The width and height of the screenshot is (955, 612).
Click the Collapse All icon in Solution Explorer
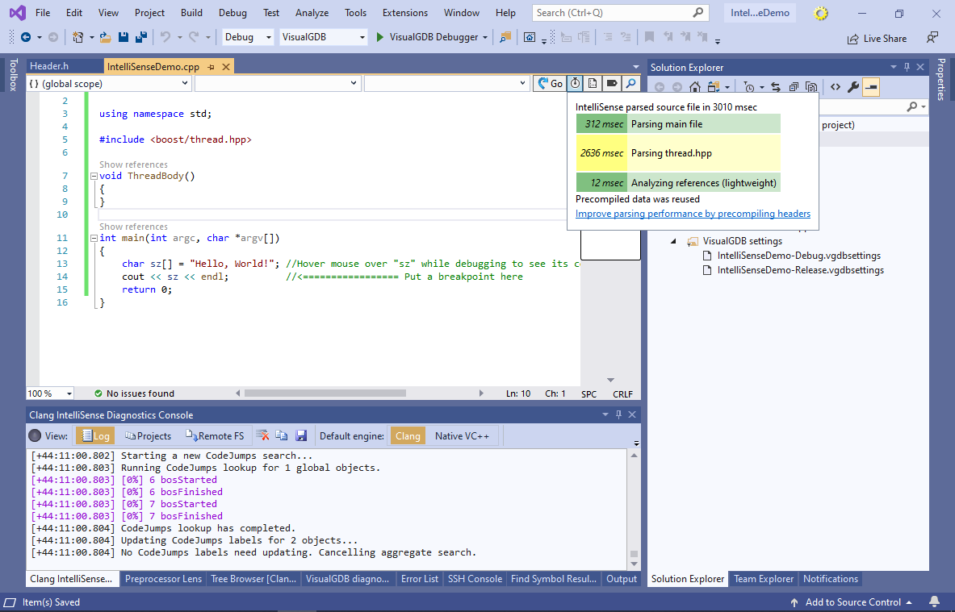794,87
